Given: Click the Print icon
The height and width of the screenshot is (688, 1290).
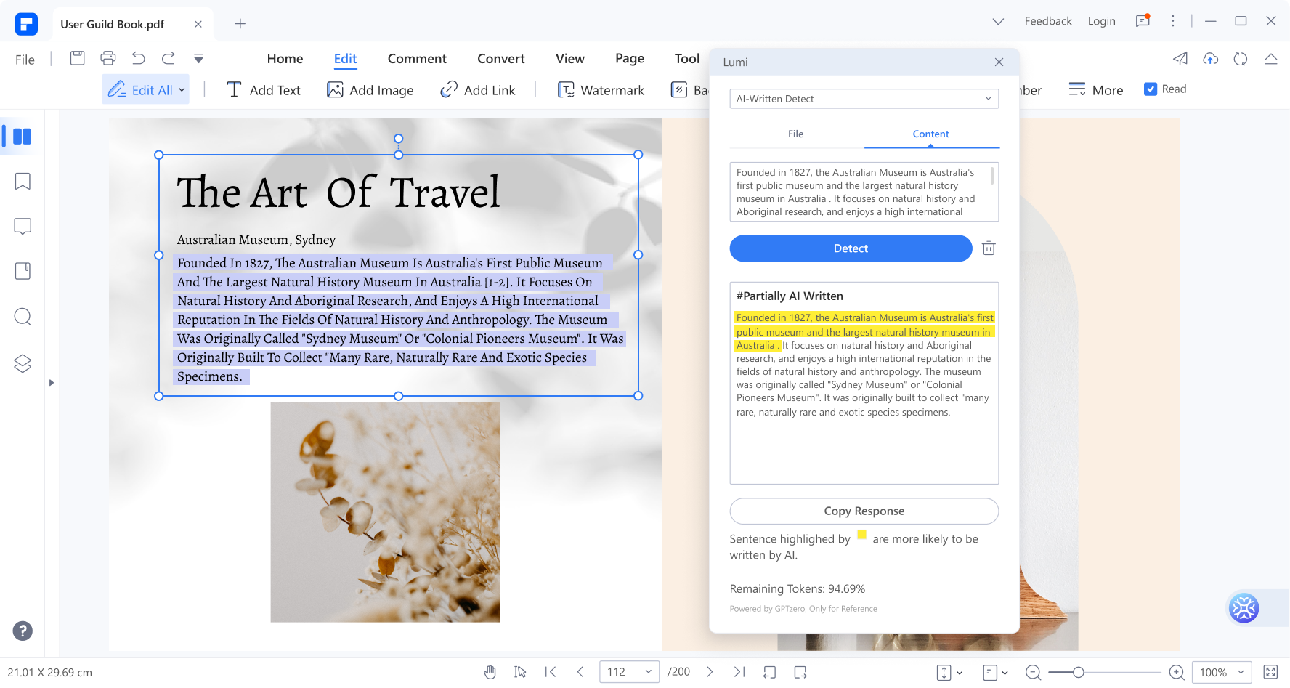Looking at the screenshot, I should click(107, 58).
